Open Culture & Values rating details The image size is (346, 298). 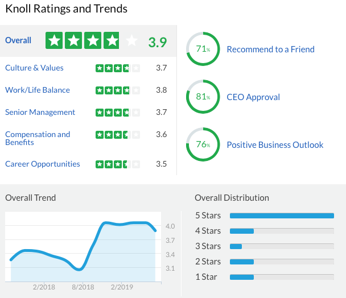[x=34, y=68]
